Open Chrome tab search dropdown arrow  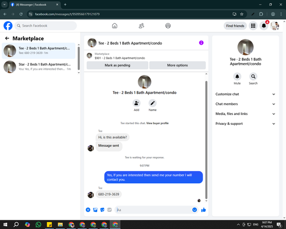[x=5, y=5]
